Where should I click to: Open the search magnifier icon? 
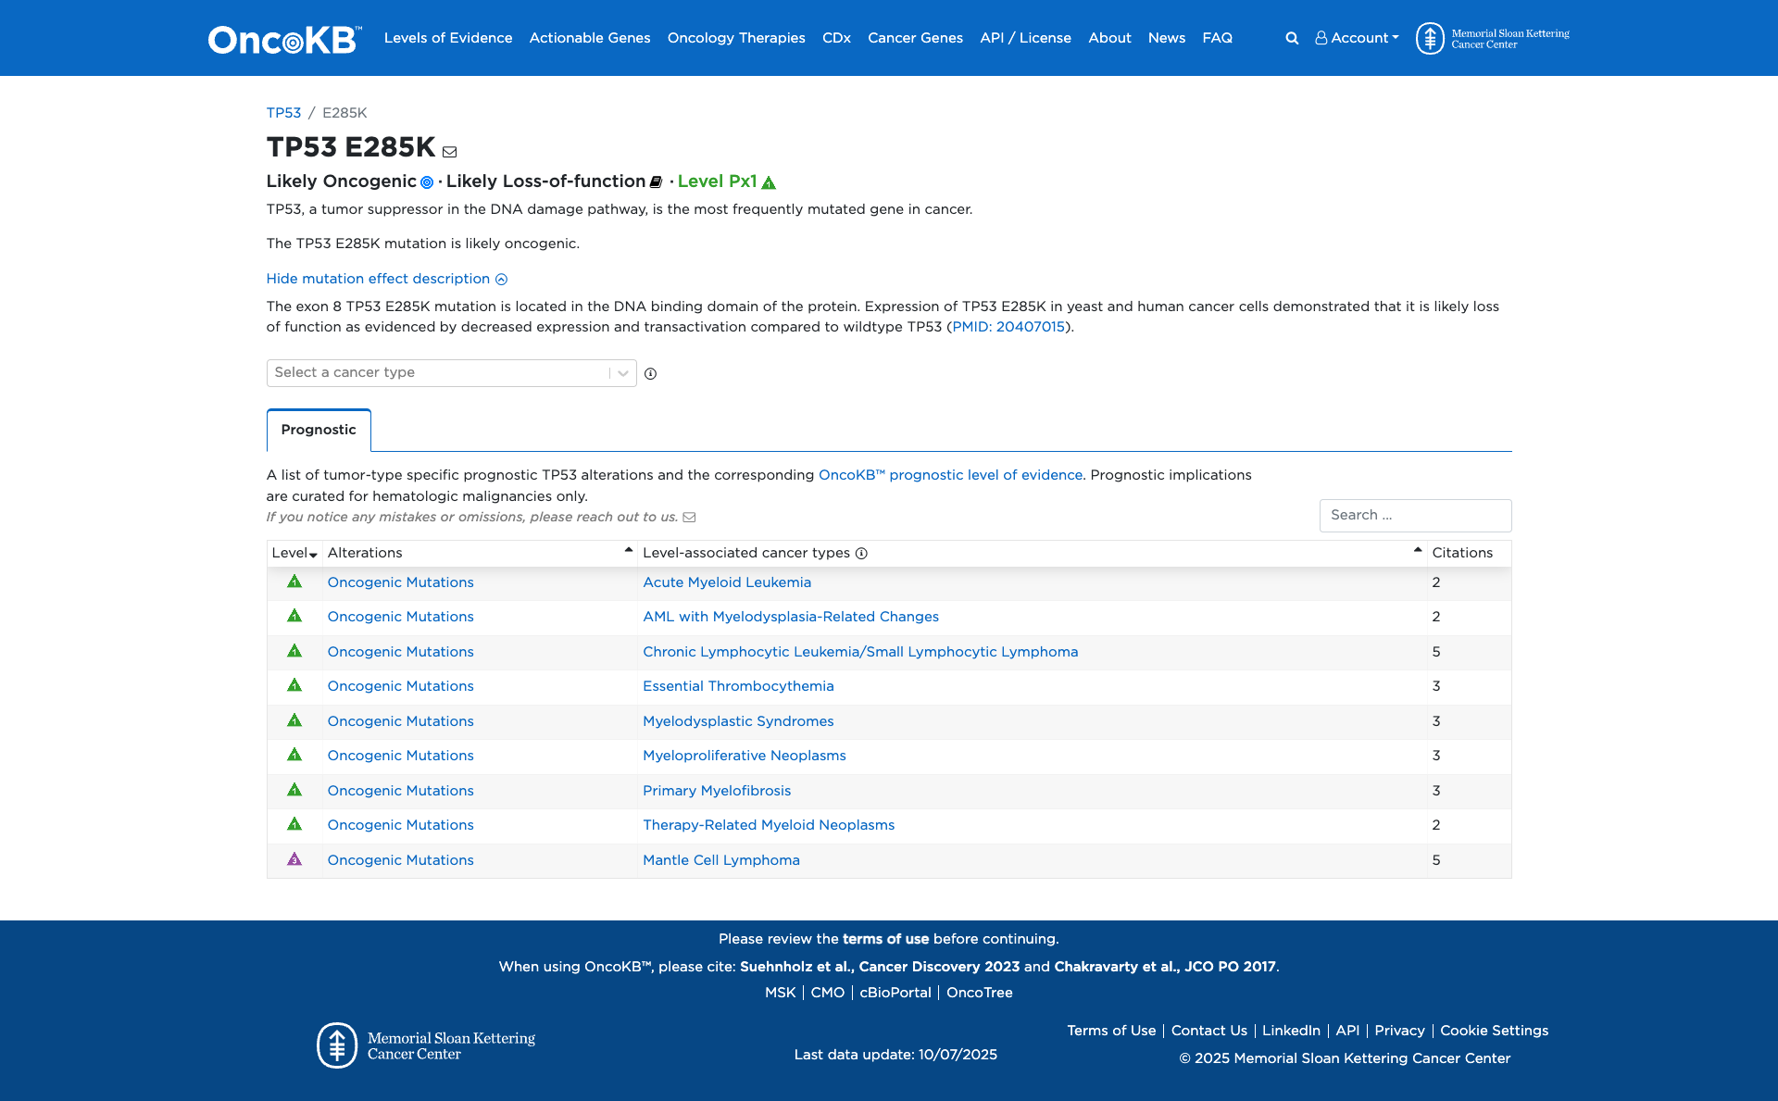tap(1291, 38)
